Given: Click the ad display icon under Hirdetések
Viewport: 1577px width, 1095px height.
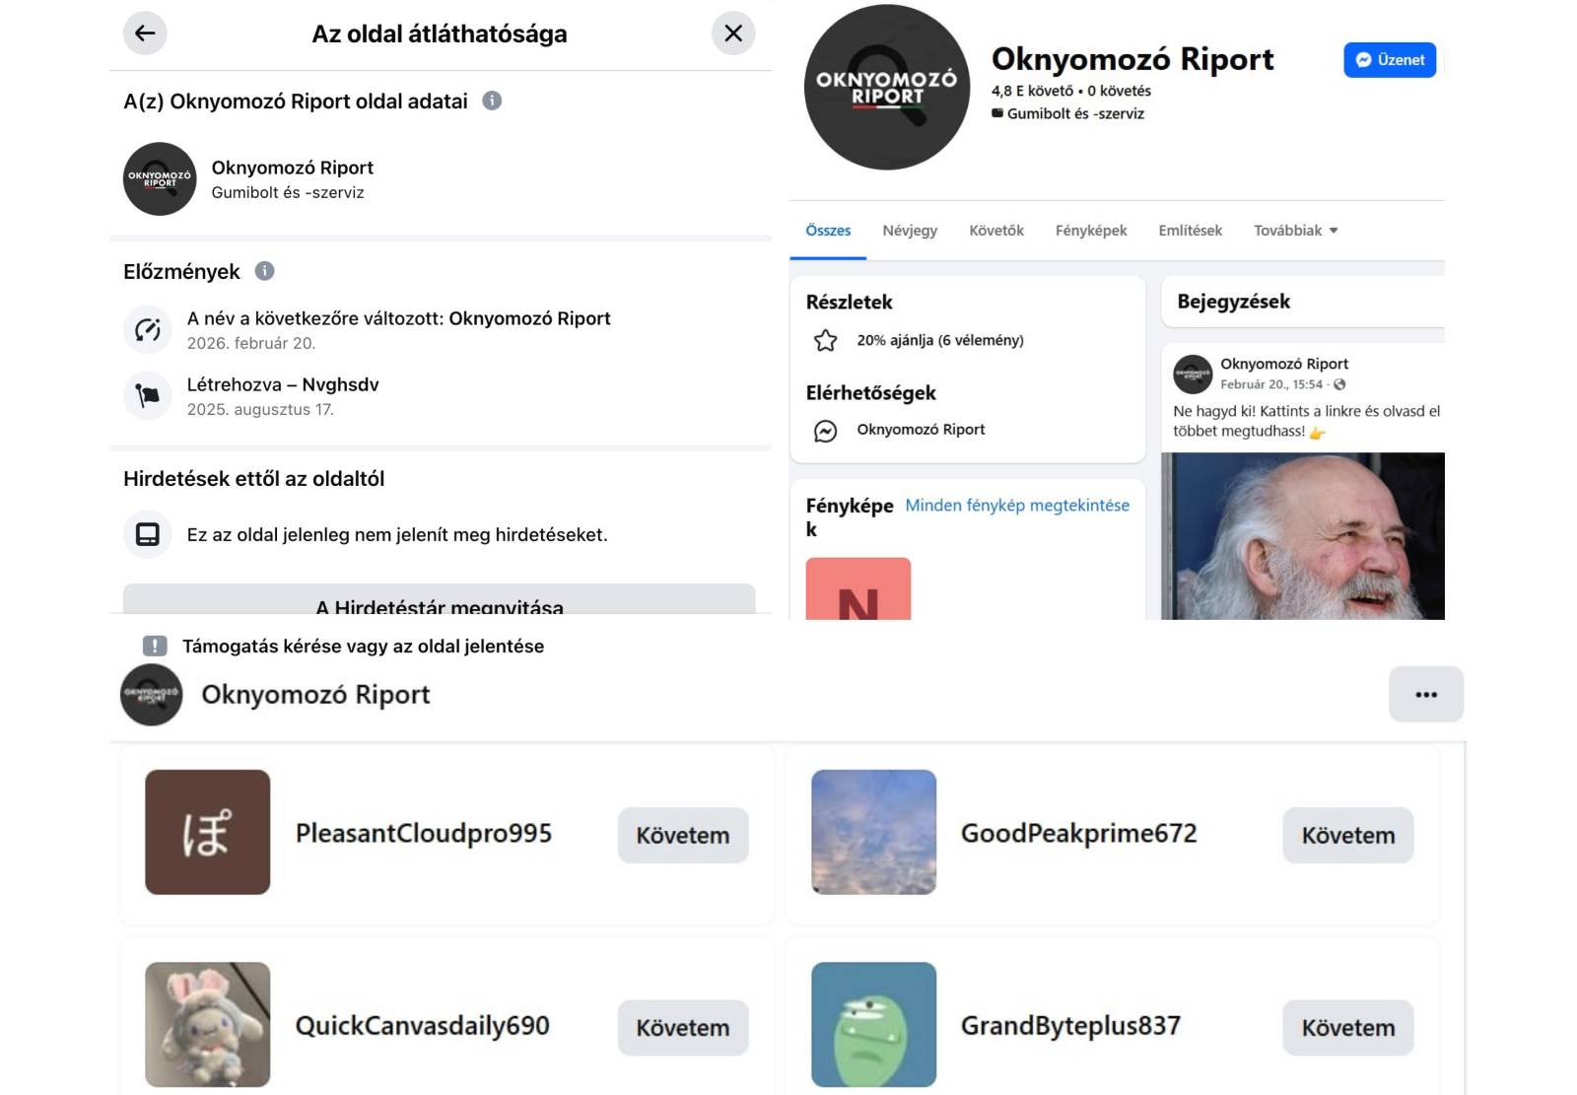Looking at the screenshot, I should (148, 534).
